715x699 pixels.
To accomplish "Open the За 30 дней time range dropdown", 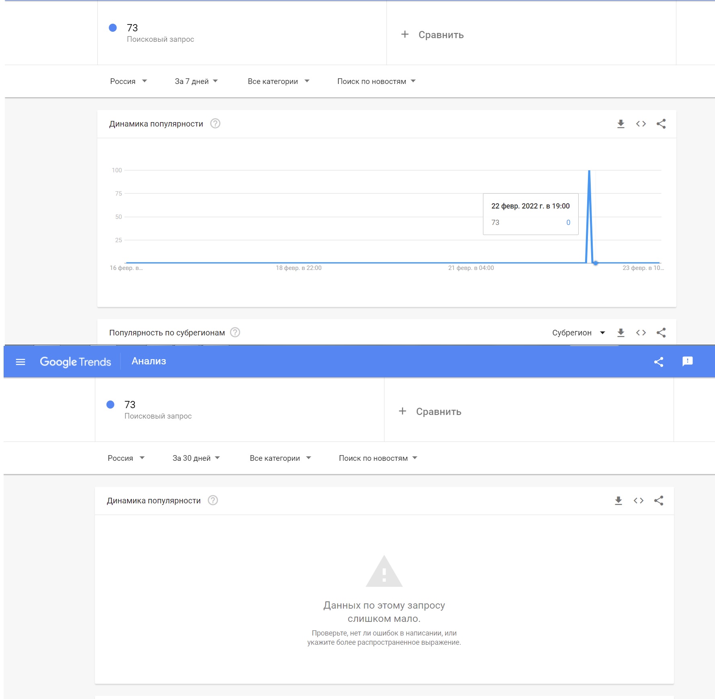I will click(x=196, y=458).
